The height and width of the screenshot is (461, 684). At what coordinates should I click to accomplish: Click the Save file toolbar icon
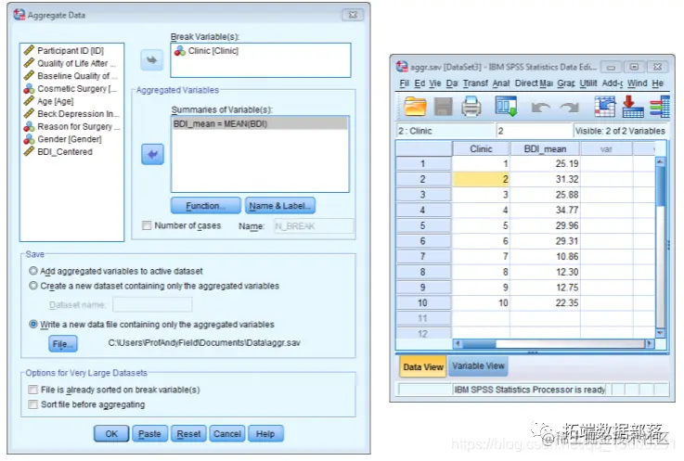coord(444,107)
